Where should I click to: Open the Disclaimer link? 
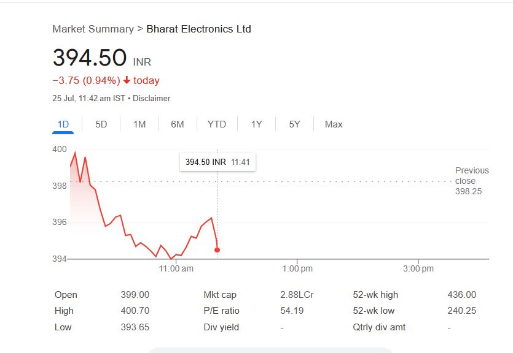click(151, 98)
